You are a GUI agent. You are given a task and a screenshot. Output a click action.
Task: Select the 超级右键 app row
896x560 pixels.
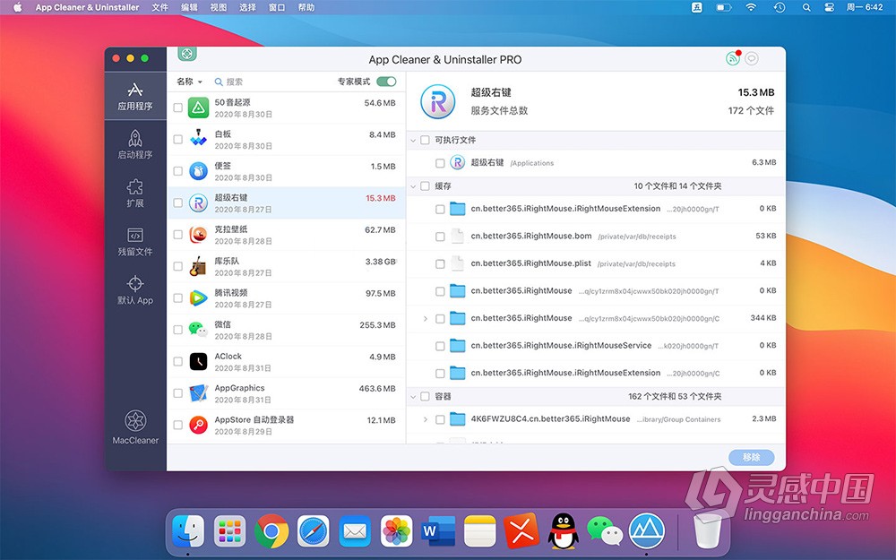point(287,202)
